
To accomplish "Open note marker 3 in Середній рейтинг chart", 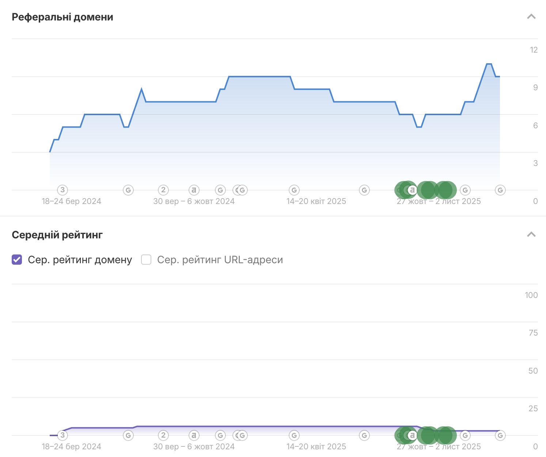I will tap(62, 435).
